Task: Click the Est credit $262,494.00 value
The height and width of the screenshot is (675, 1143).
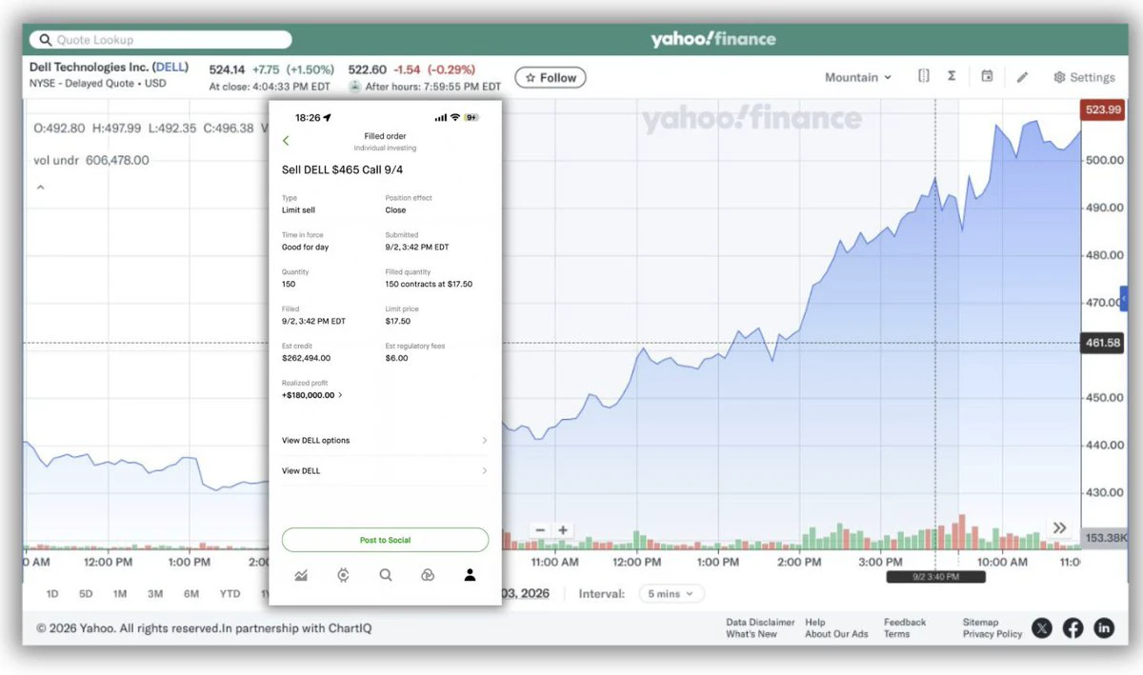Action: tap(306, 359)
